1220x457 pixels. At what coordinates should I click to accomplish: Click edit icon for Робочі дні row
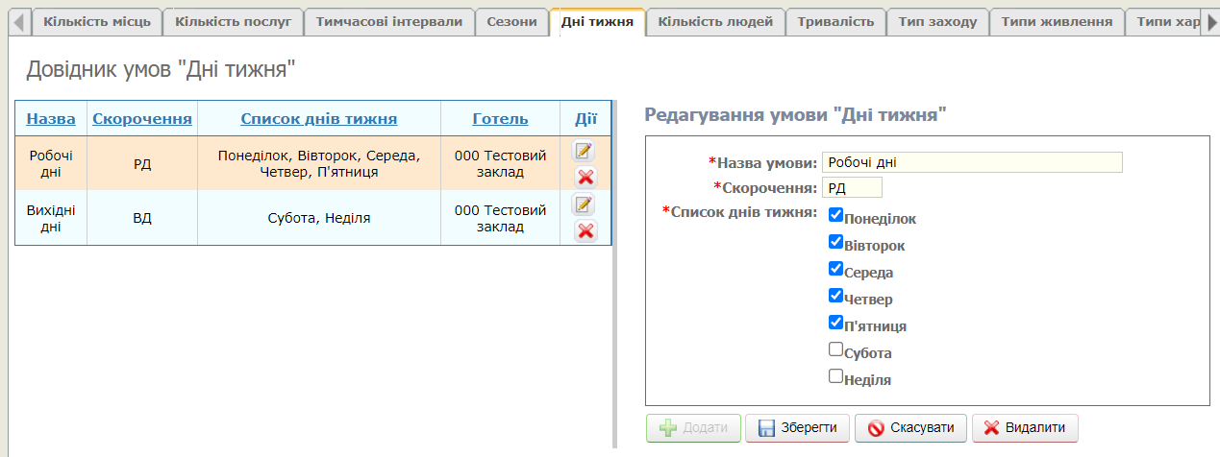[x=585, y=151]
